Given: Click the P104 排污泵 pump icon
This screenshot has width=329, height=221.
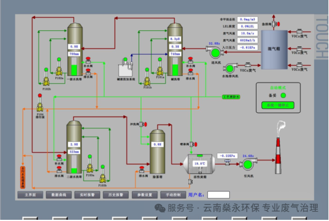Looking at the screenshot, I should [40, 103].
